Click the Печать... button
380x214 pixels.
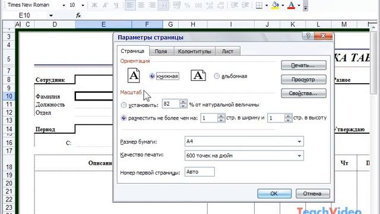[303, 65]
